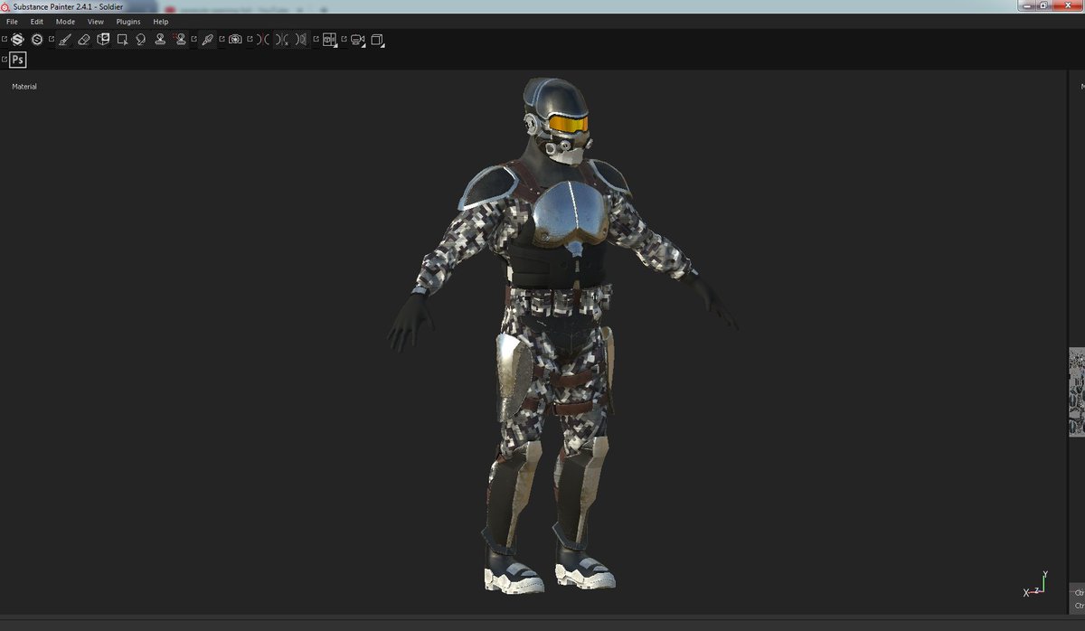Open the Edit menu
Screen dimensions: 1085x631
[x=37, y=21]
